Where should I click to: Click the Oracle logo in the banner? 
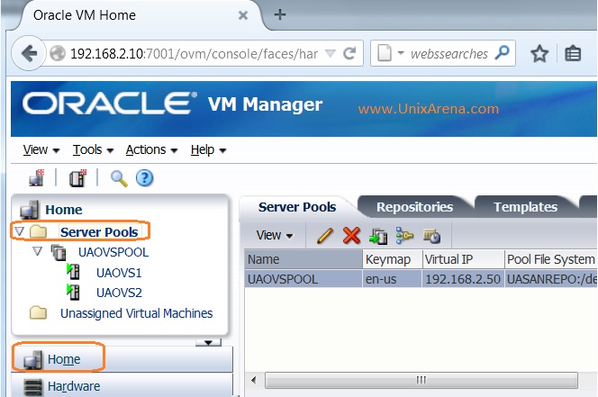coord(110,104)
